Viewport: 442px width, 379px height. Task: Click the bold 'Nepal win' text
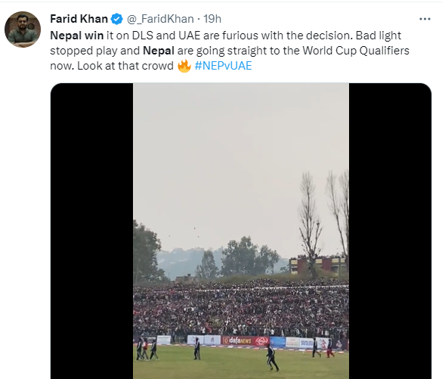pos(77,36)
